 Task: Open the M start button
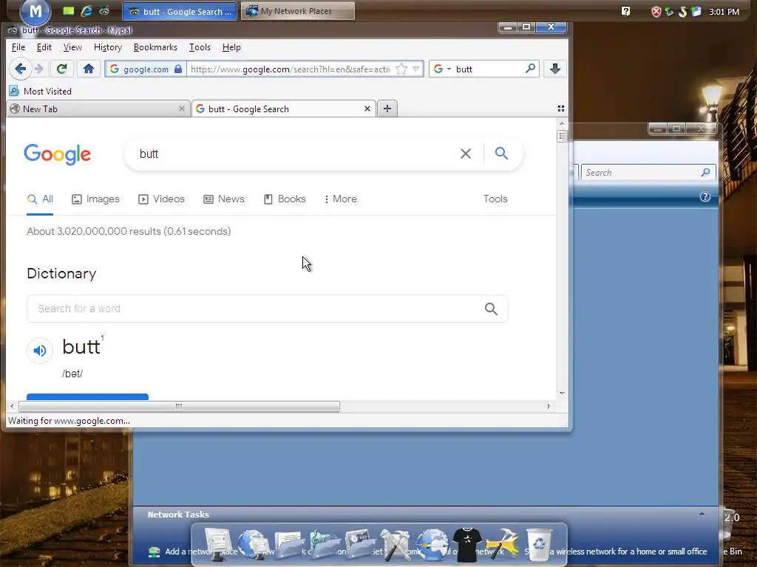tap(35, 12)
